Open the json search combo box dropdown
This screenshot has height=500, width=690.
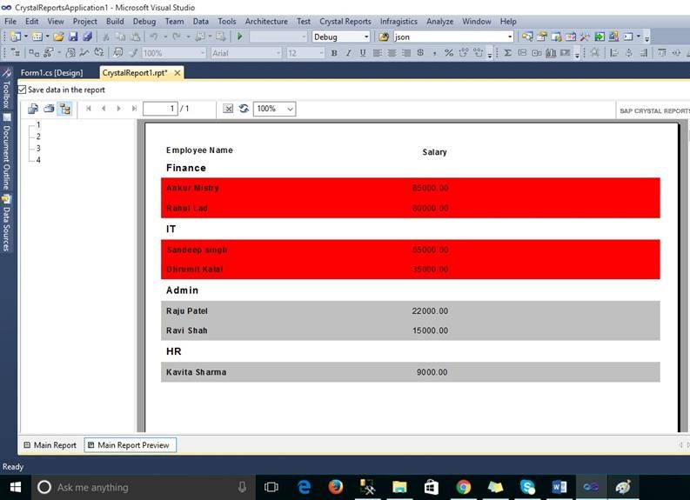510,37
